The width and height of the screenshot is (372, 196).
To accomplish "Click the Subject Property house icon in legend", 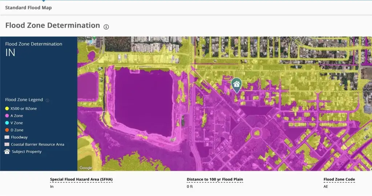I will pyautogui.click(x=7, y=152).
